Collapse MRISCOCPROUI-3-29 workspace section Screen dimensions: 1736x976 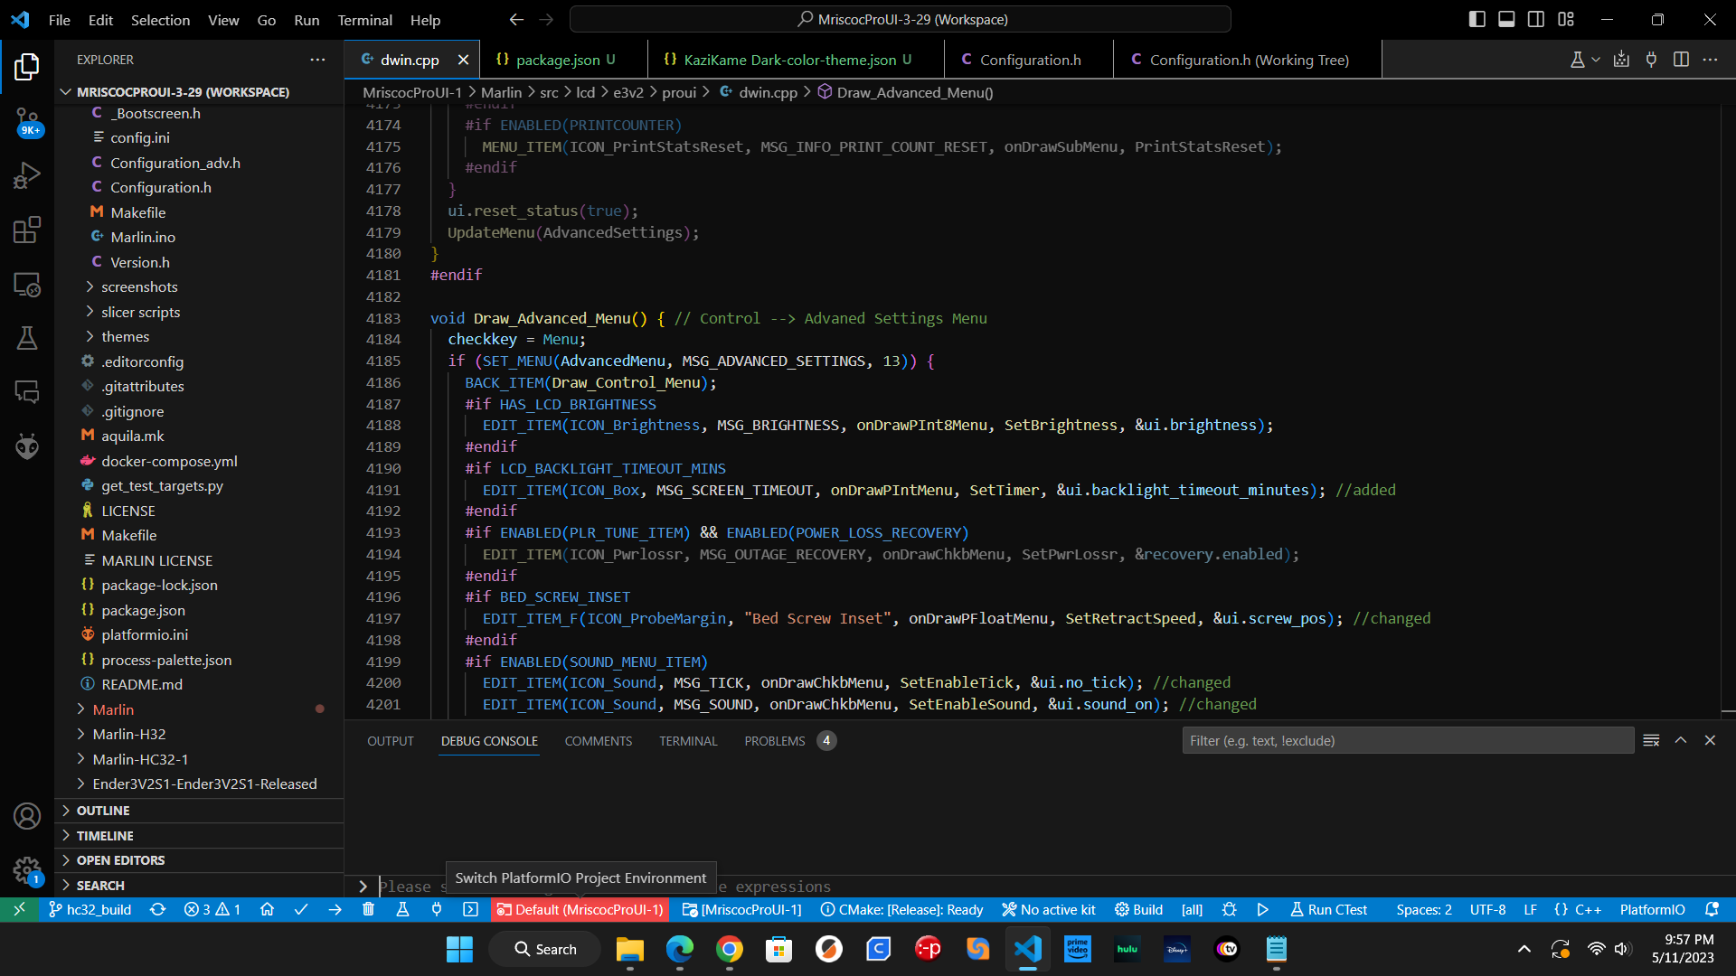click(199, 92)
